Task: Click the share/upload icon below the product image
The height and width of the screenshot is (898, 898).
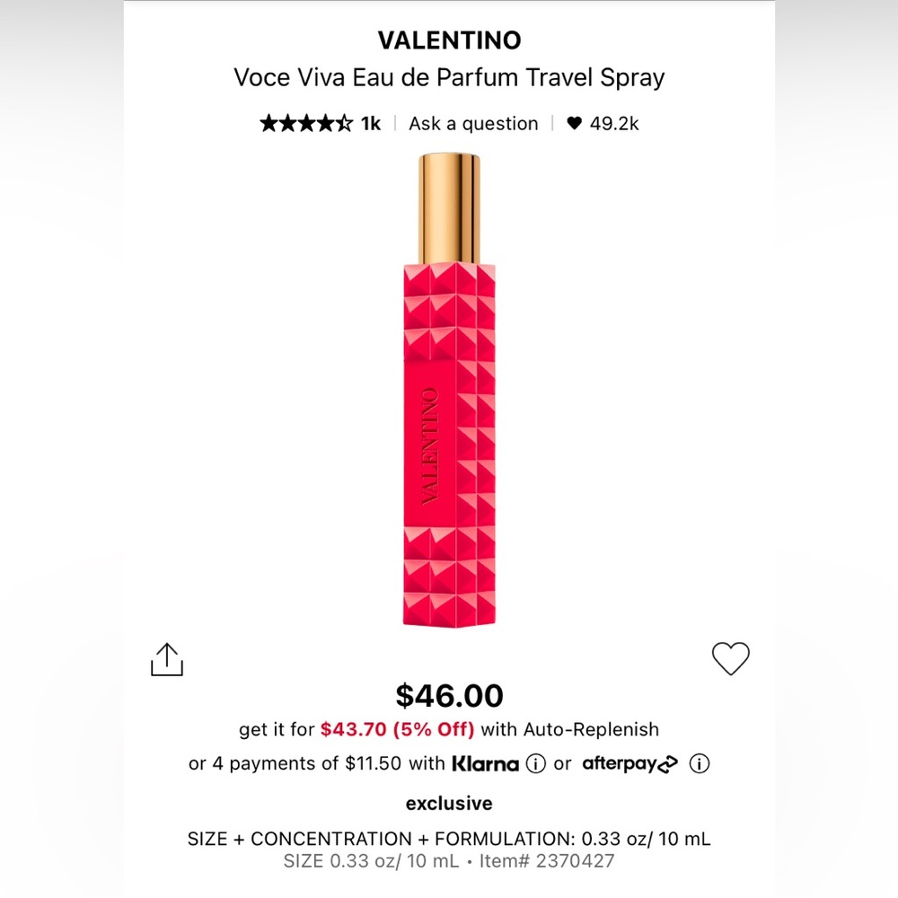Action: (x=167, y=658)
